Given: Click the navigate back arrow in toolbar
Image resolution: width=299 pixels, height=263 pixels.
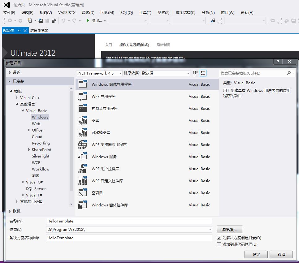Looking at the screenshot, I should [10, 21].
